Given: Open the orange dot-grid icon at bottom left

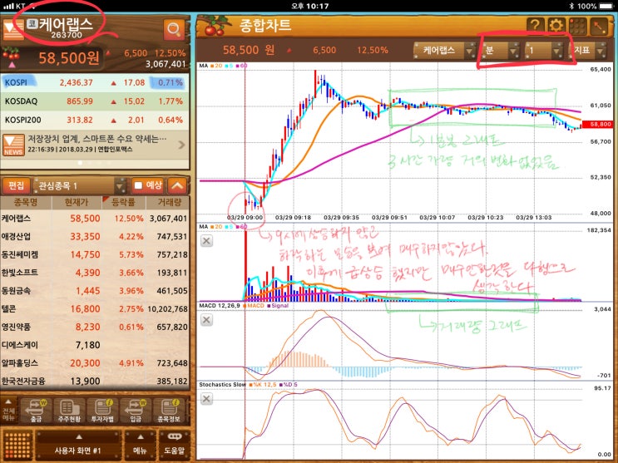Looking at the screenshot, I should [17, 446].
